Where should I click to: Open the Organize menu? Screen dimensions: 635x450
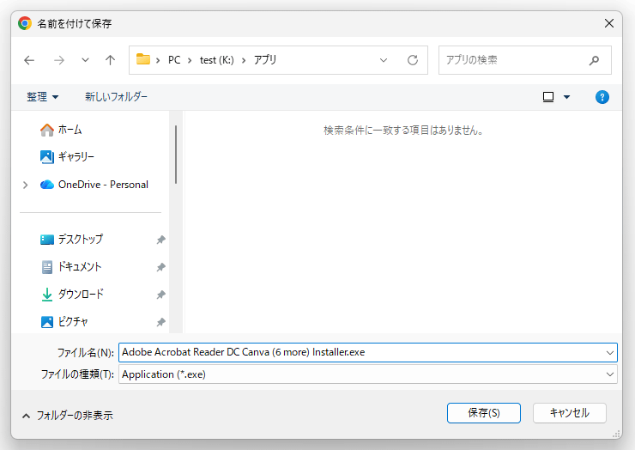pyautogui.click(x=43, y=97)
